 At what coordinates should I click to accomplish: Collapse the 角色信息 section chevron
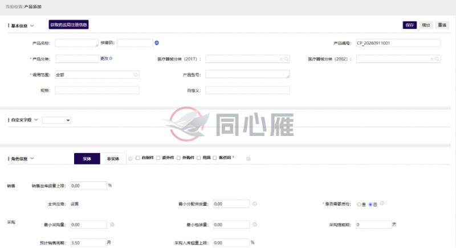tap(32, 158)
